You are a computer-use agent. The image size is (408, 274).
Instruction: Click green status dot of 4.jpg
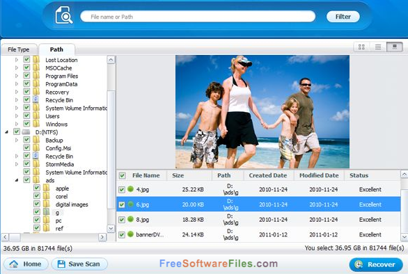click(x=131, y=189)
